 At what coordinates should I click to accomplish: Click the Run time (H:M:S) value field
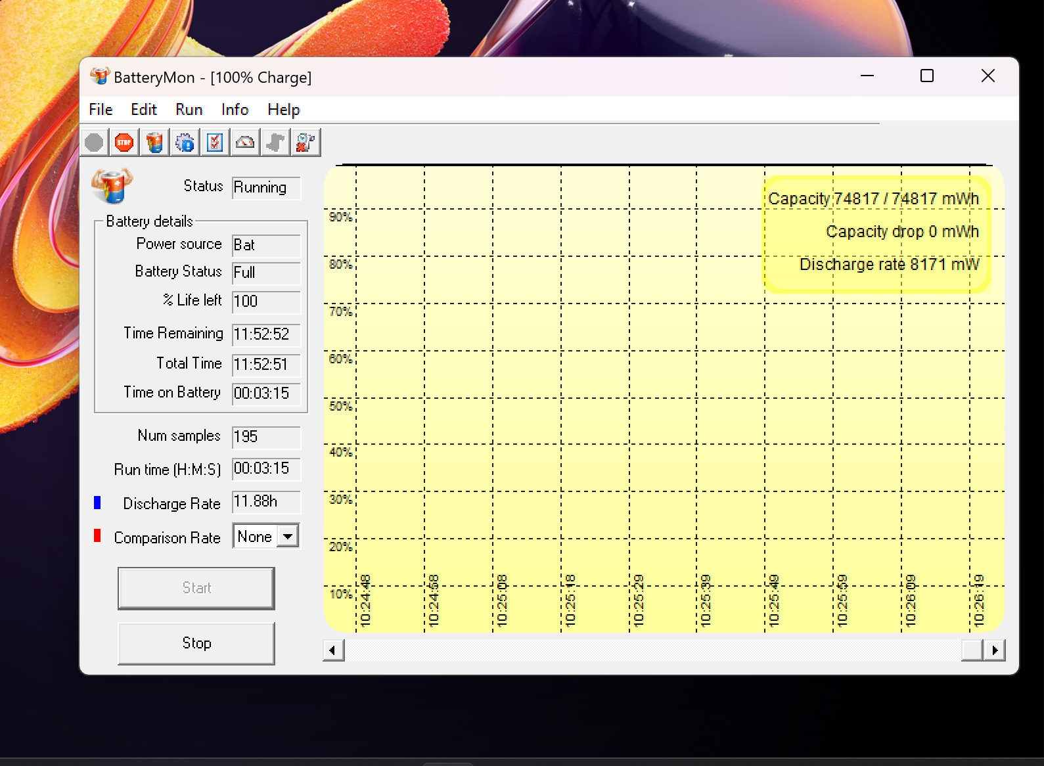click(266, 468)
